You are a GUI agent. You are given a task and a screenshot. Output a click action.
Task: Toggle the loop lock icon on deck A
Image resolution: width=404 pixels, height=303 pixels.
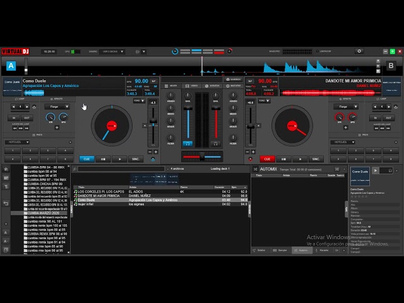(x=34, y=107)
